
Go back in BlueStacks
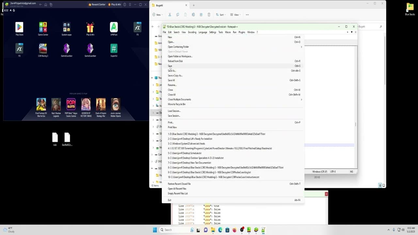point(40,5)
